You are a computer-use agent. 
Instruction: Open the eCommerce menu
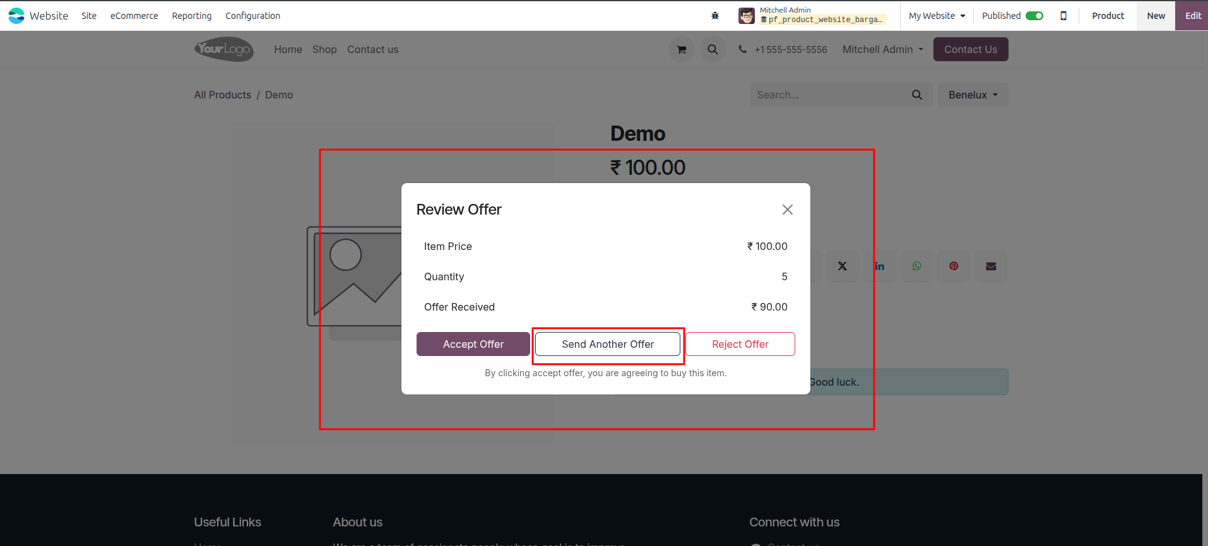point(134,16)
